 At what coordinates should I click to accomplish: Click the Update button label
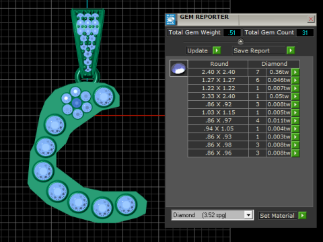tap(199, 50)
